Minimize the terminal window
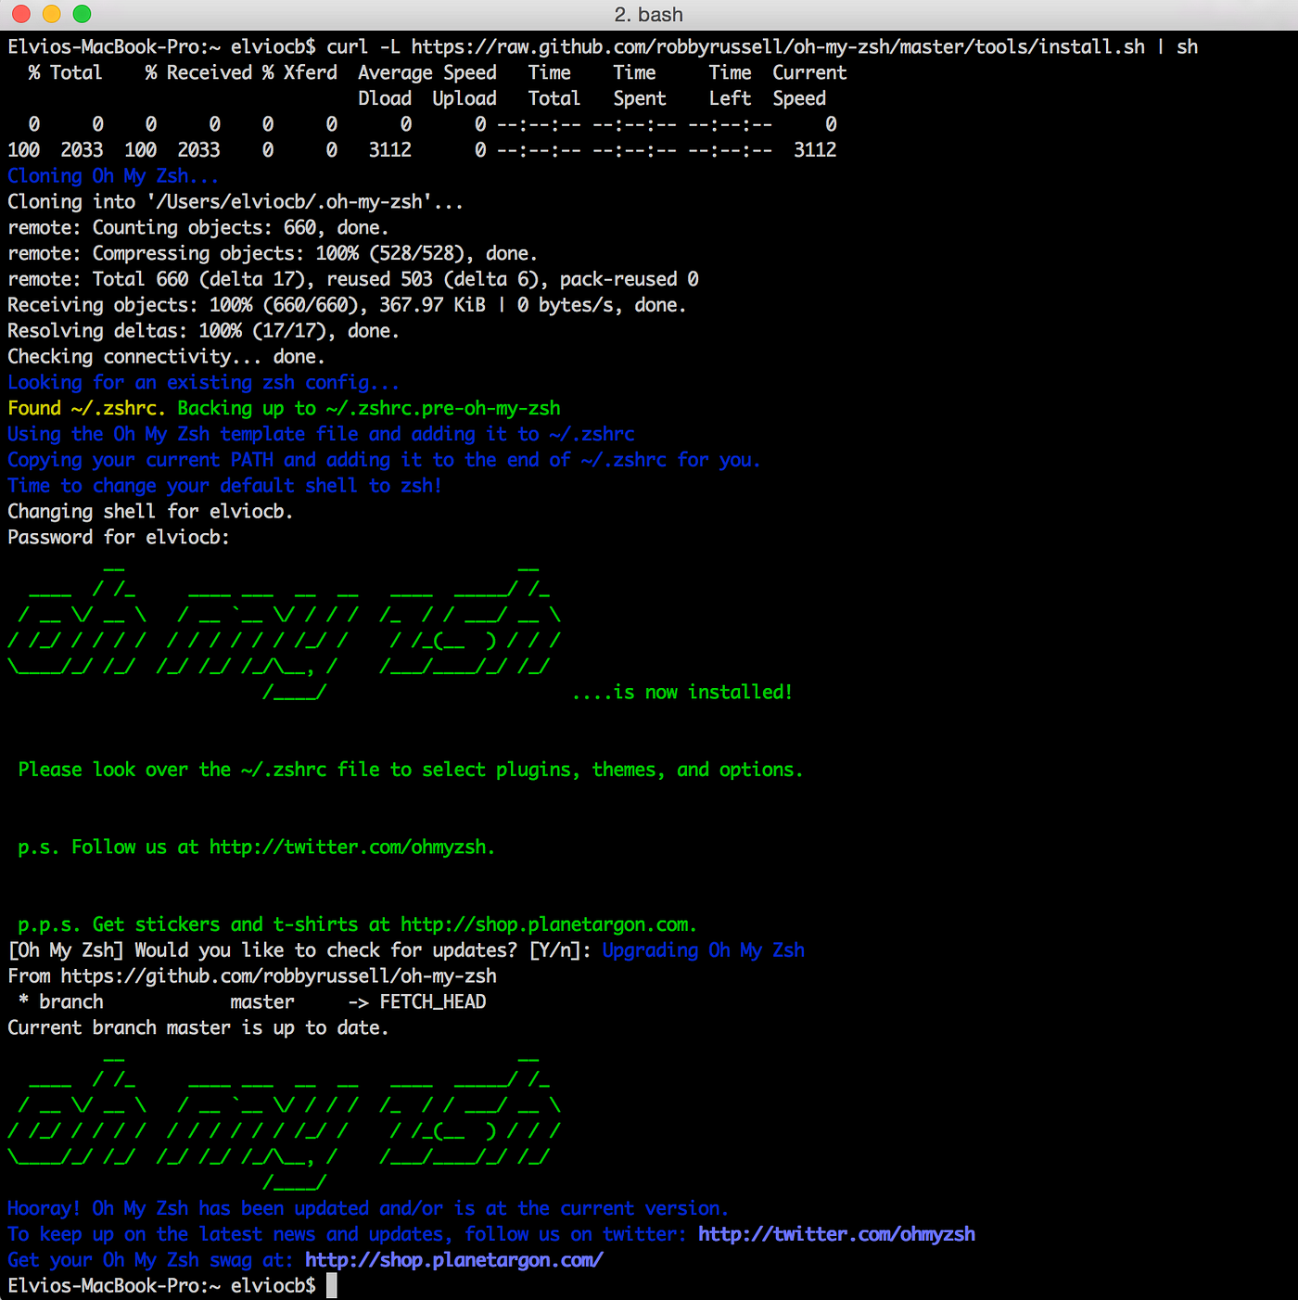Screen dimensions: 1298x1300 click(x=51, y=15)
